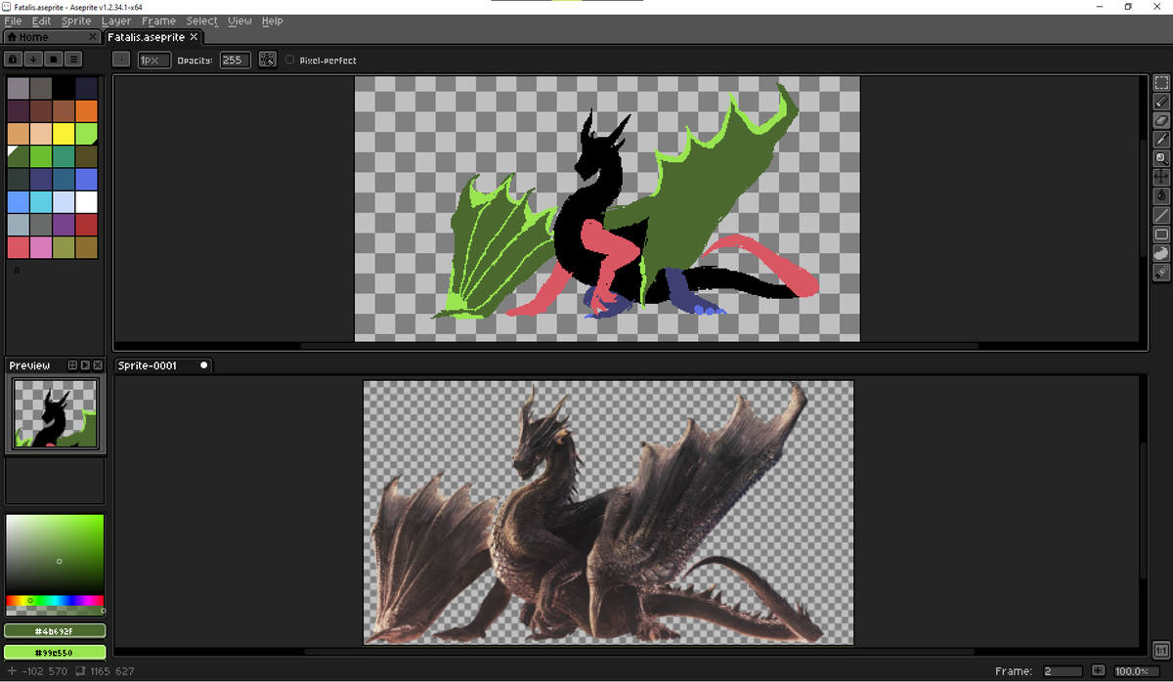Open the View menu

pos(239,21)
